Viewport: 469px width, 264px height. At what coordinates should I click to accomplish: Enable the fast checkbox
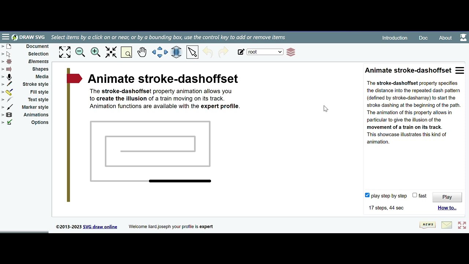(x=415, y=195)
